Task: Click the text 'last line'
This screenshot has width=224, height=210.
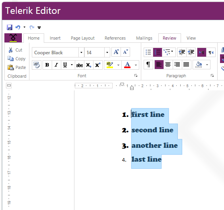Action: 146,159
